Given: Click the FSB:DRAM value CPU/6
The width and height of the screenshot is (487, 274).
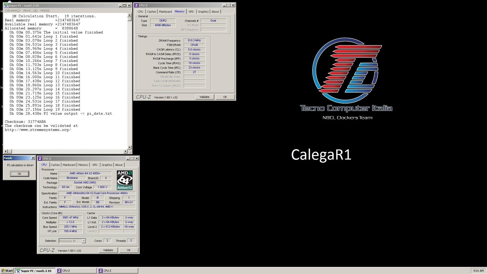Looking at the screenshot, I should click(194, 45).
